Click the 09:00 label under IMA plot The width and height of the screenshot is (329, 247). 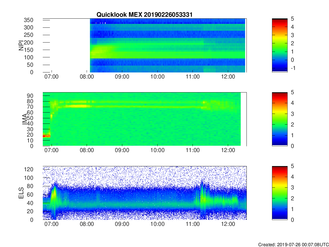[122, 150]
